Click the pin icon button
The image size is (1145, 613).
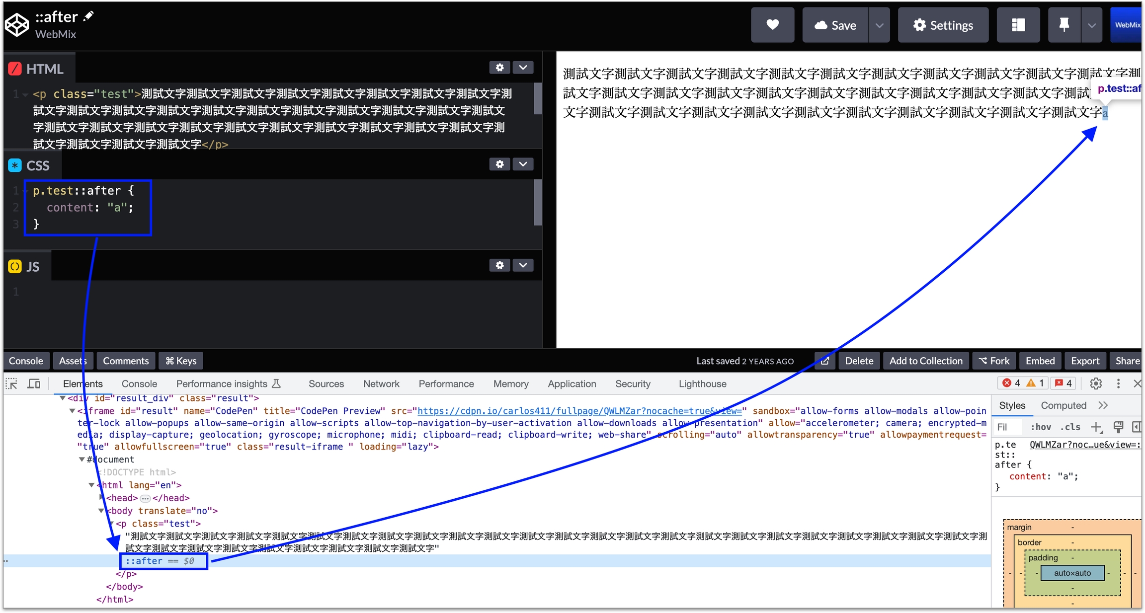coord(1063,25)
